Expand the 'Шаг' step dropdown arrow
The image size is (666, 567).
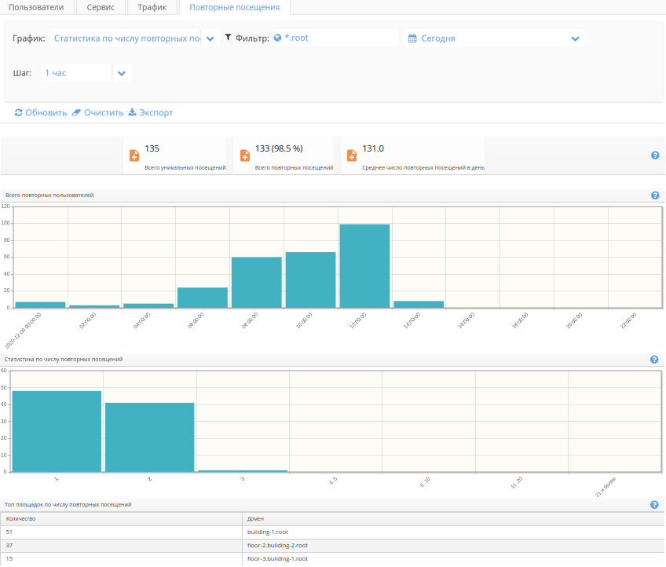121,73
